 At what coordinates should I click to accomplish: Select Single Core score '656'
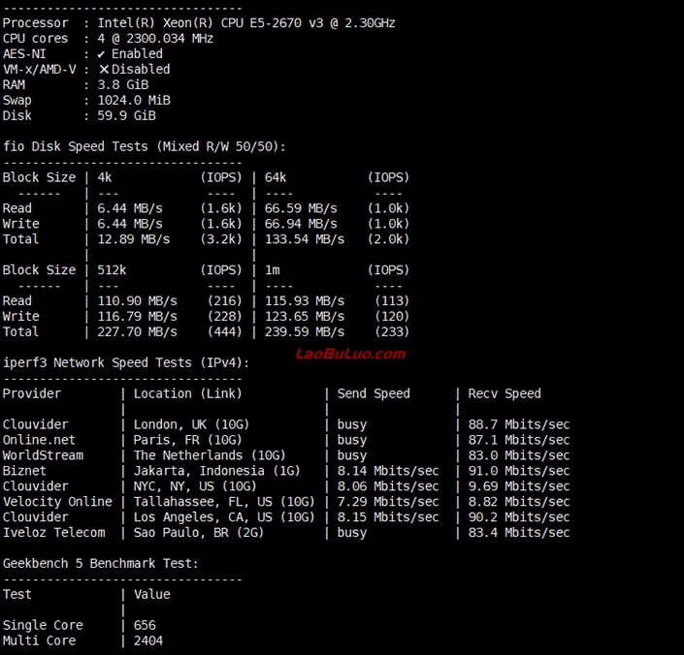145,626
